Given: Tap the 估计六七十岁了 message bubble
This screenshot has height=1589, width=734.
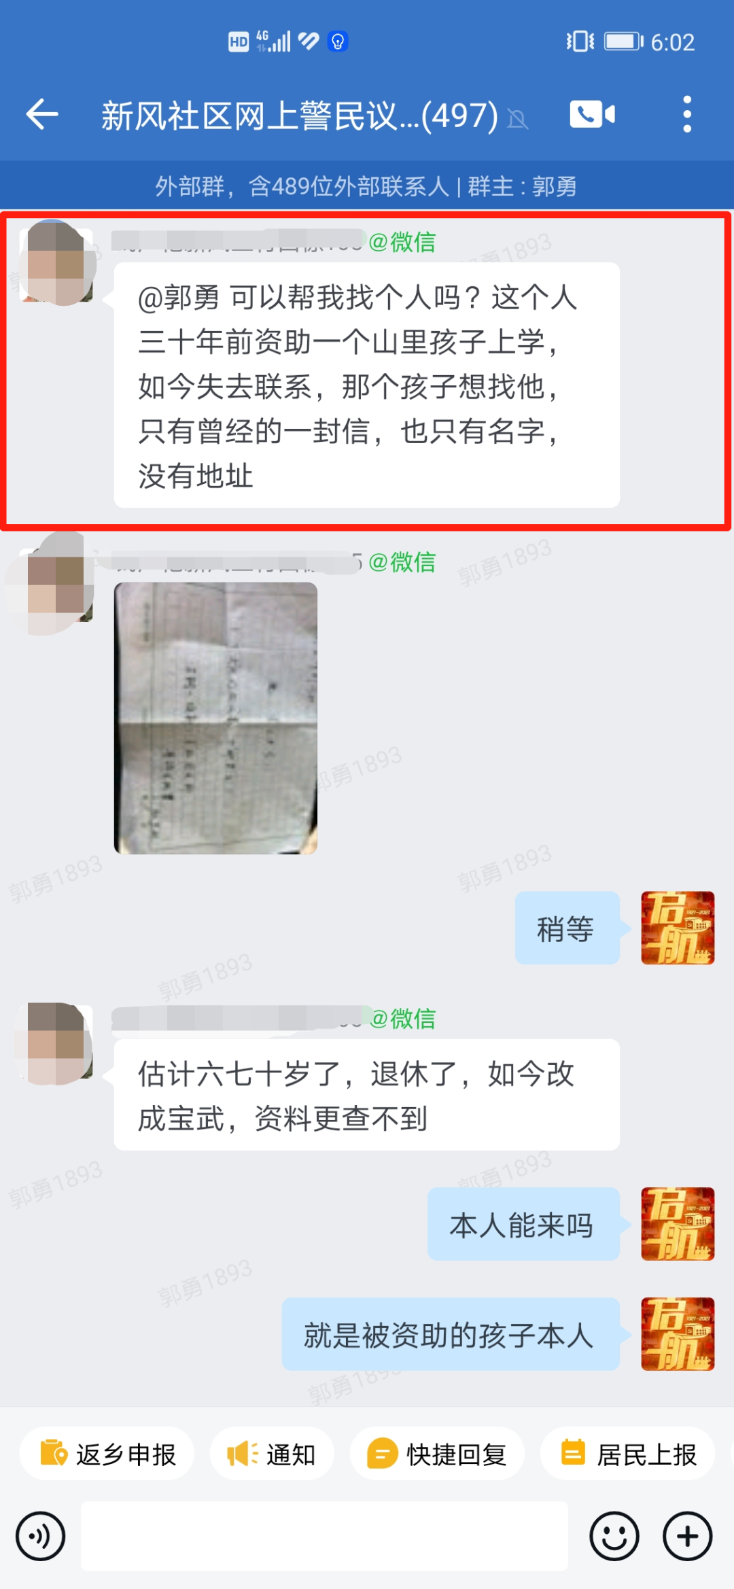Looking at the screenshot, I should [367, 1095].
